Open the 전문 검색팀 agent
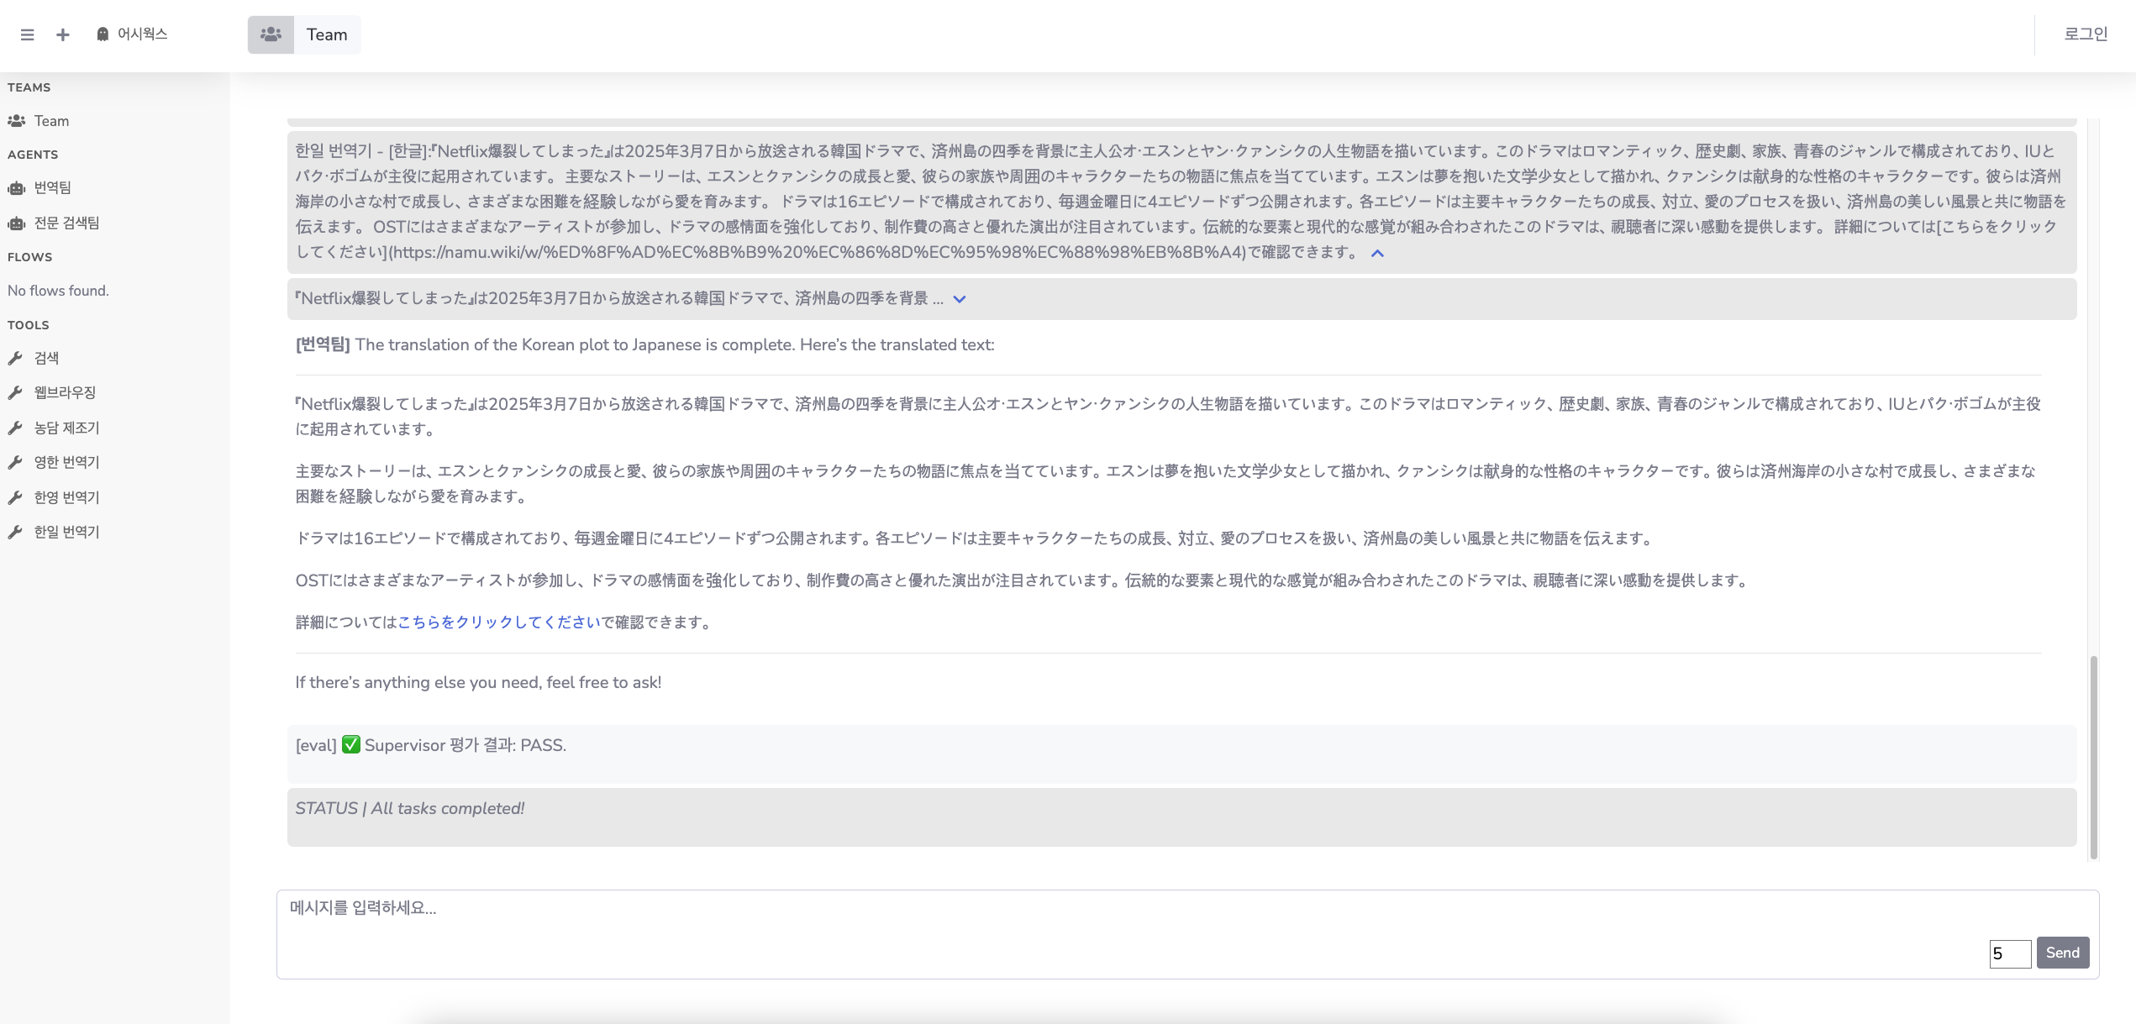The image size is (2136, 1024). 66,223
